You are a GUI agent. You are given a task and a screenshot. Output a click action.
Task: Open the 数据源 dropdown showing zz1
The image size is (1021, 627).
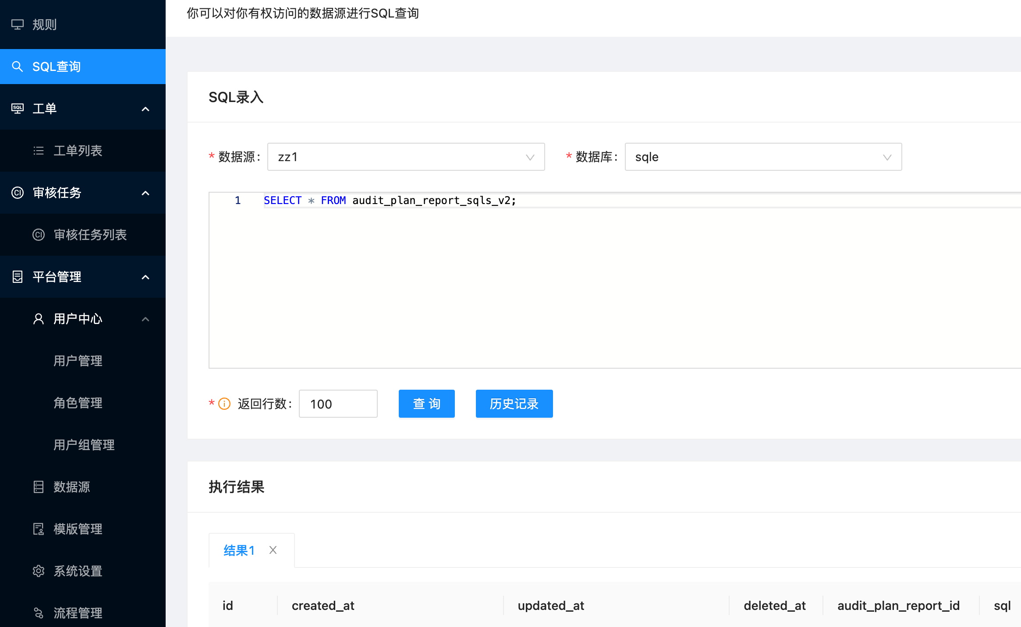point(406,157)
